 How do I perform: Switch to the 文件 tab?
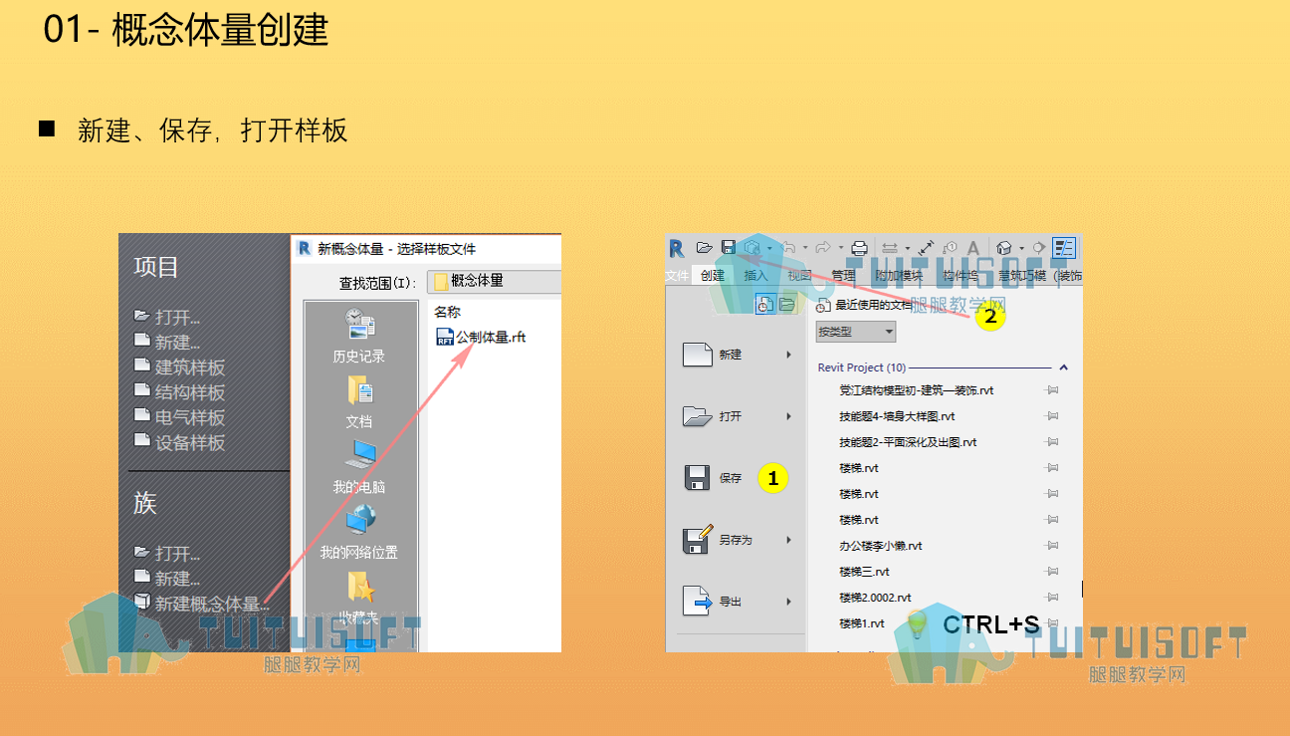click(677, 276)
